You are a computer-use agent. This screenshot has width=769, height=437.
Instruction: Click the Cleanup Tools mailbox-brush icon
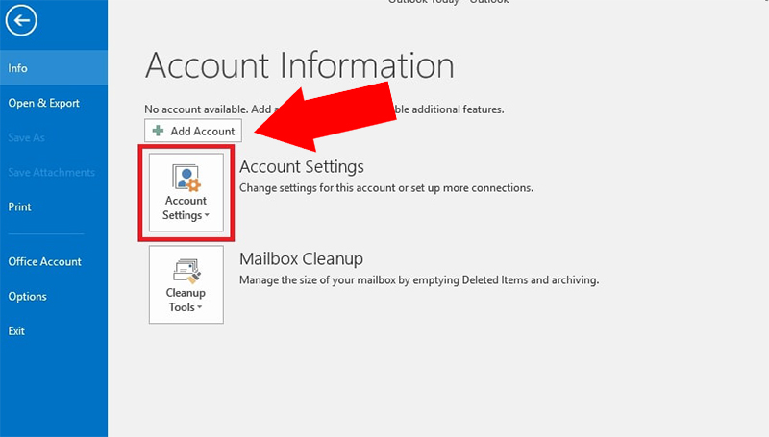[x=186, y=271]
